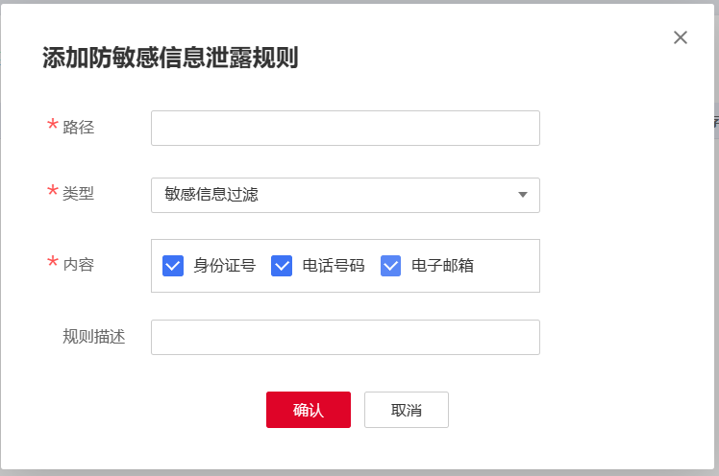The width and height of the screenshot is (719, 476).
Task: Click the 电话号码 option label
Action: click(334, 266)
